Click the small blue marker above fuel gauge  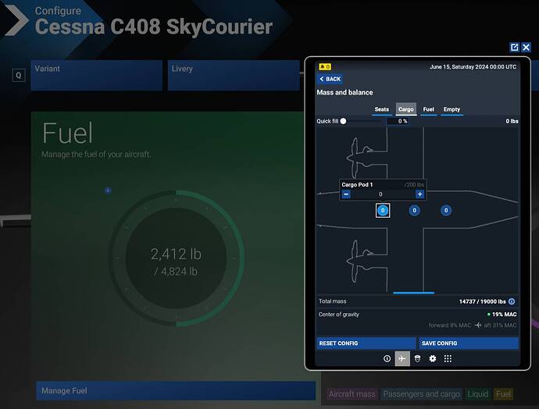[108, 190]
